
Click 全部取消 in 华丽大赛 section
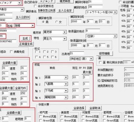[x=95, y=108]
